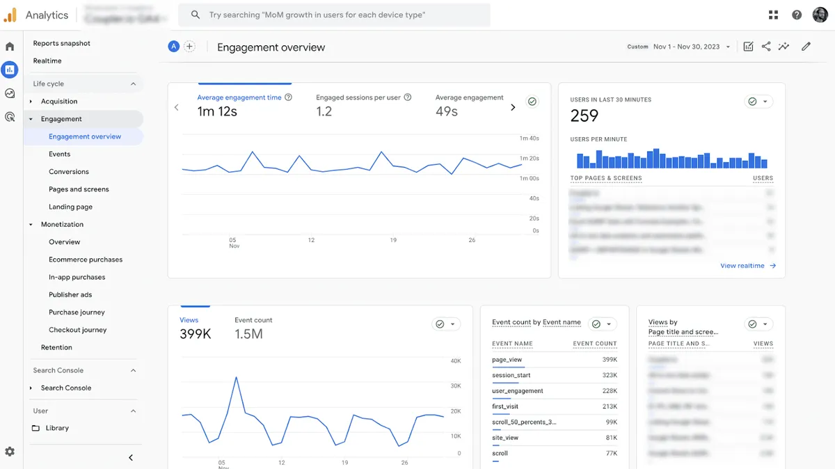Click the Share this report icon
The width and height of the screenshot is (835, 469).
[x=766, y=47]
